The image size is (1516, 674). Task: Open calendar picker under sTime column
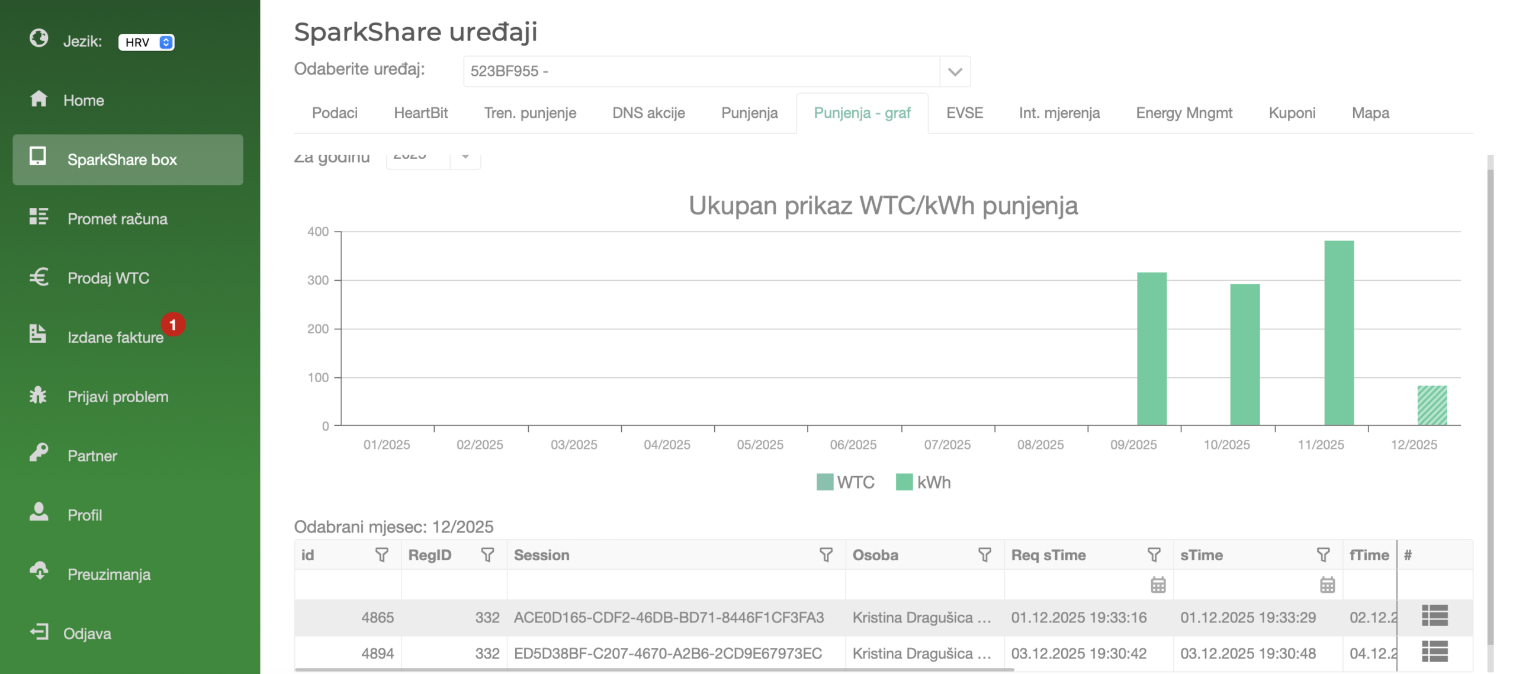pyautogui.click(x=1327, y=585)
